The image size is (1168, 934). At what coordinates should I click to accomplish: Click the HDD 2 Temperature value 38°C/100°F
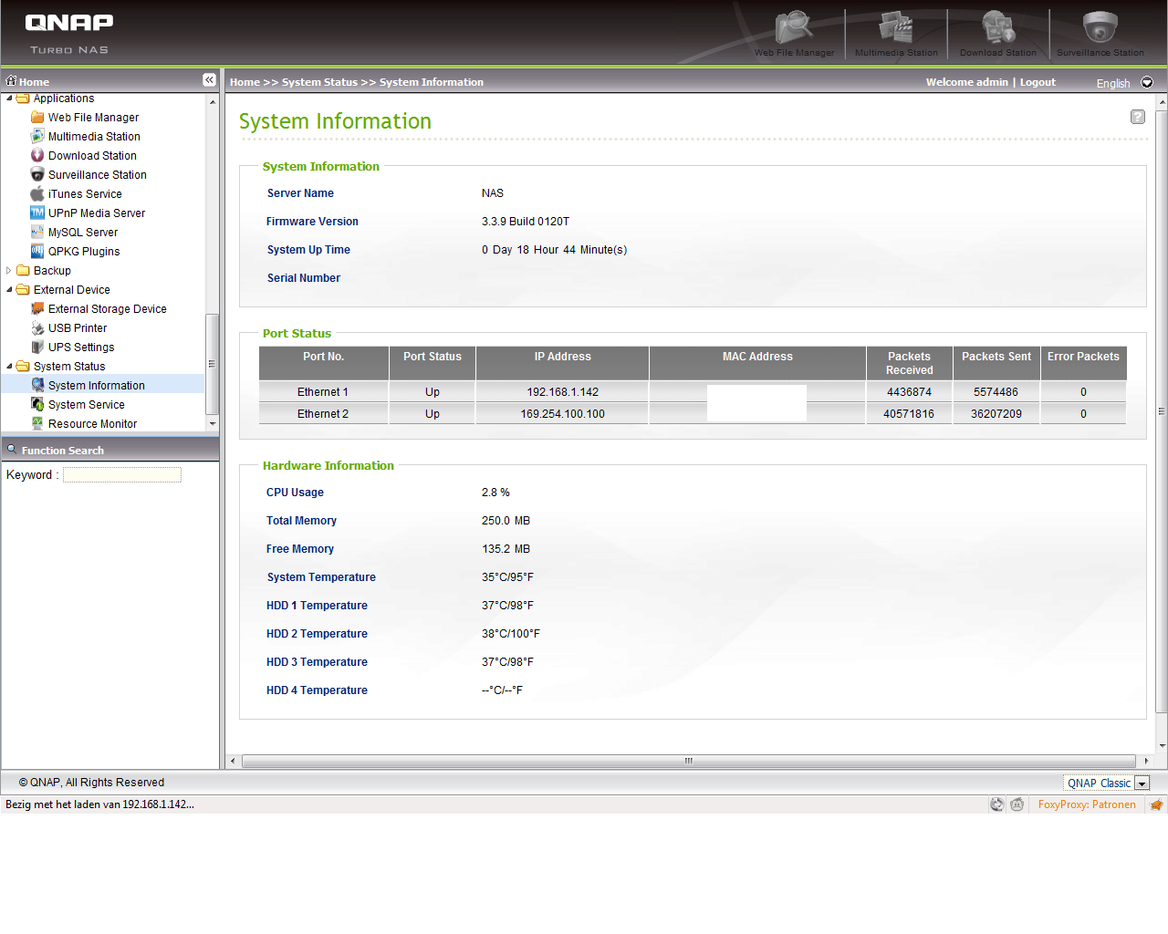(x=511, y=633)
